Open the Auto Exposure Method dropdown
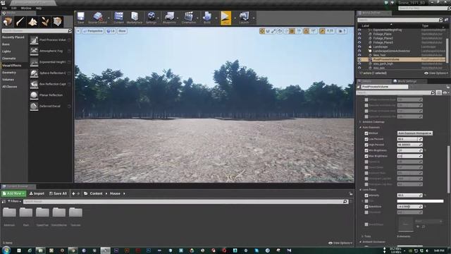Viewport: 451px width, 254px height. [415, 133]
